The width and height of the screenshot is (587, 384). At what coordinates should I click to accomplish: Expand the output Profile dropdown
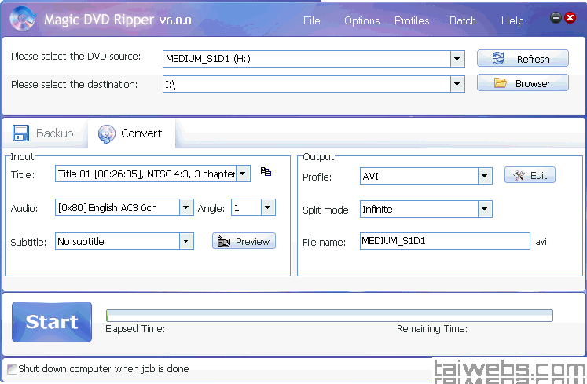click(x=485, y=177)
